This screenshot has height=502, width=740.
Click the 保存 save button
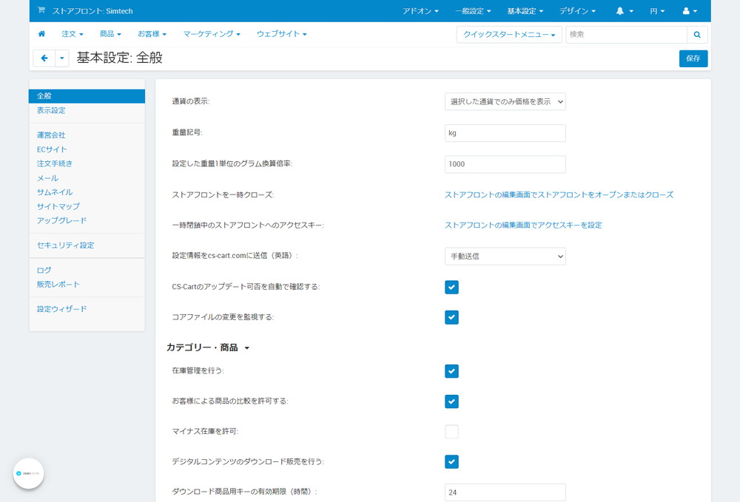693,58
